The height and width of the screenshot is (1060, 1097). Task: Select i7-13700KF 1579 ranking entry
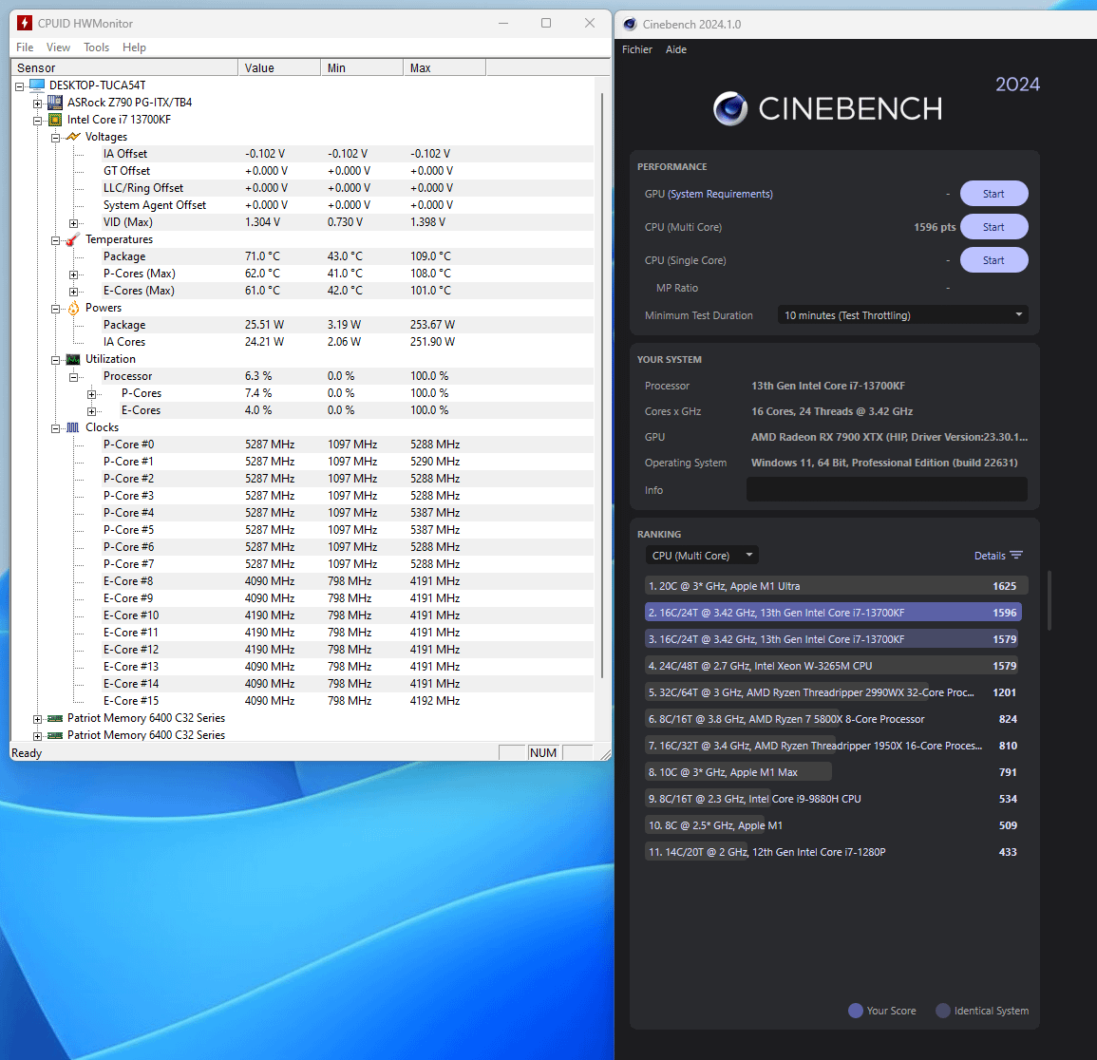(x=833, y=639)
